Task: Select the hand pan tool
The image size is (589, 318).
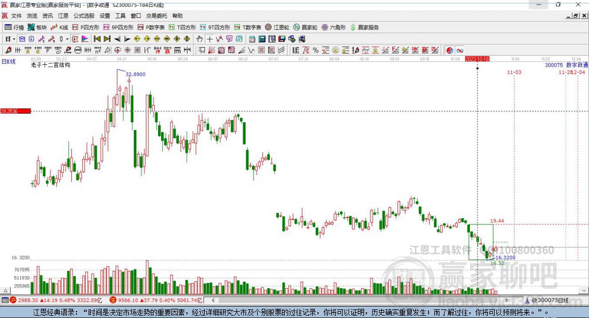Action: point(200,39)
